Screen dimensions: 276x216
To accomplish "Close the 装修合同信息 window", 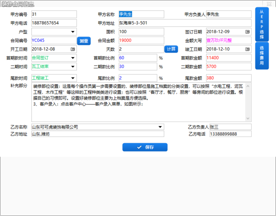I will [x=269, y=4].
